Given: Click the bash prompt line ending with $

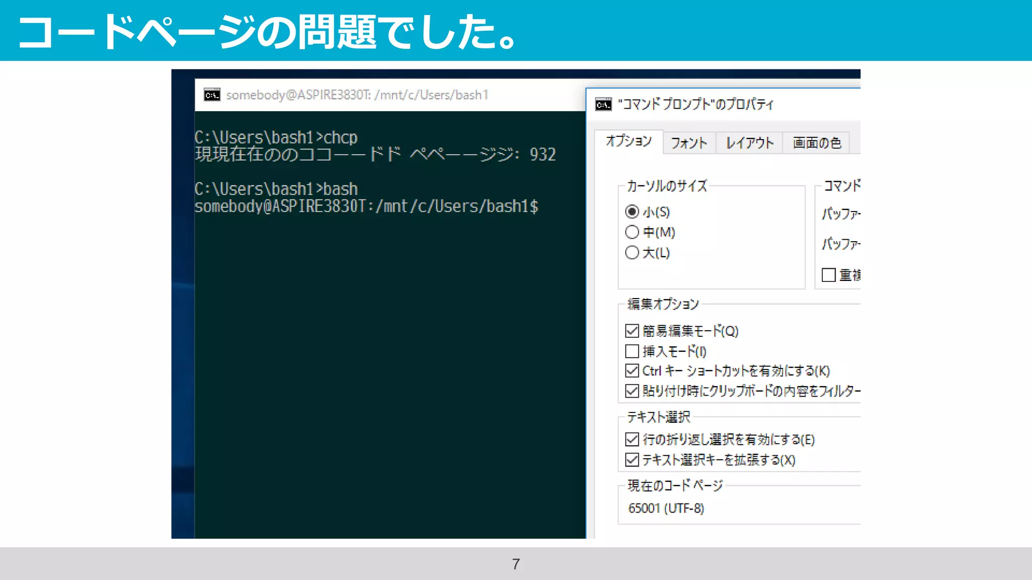Looking at the screenshot, I should (x=366, y=206).
